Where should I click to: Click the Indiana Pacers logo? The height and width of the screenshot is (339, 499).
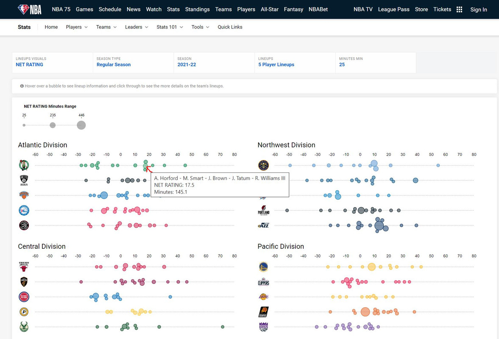[24, 311]
